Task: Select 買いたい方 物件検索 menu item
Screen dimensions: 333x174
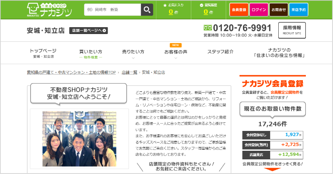Action: [91, 54]
